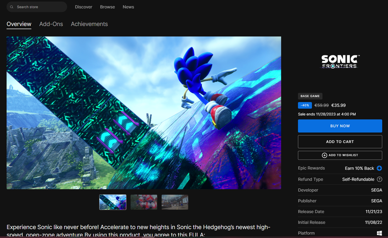388x238 pixels.
Task: Select the Overview tab
Action: click(x=19, y=24)
